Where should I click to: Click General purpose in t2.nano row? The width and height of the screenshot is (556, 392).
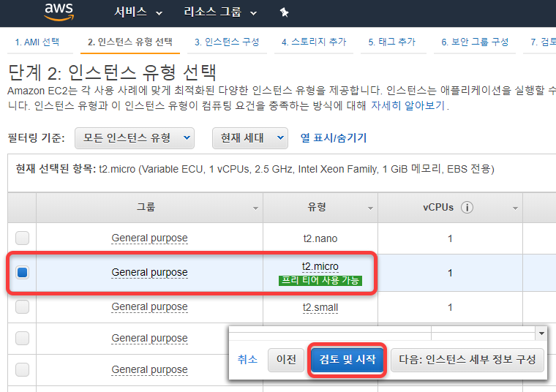coord(149,238)
